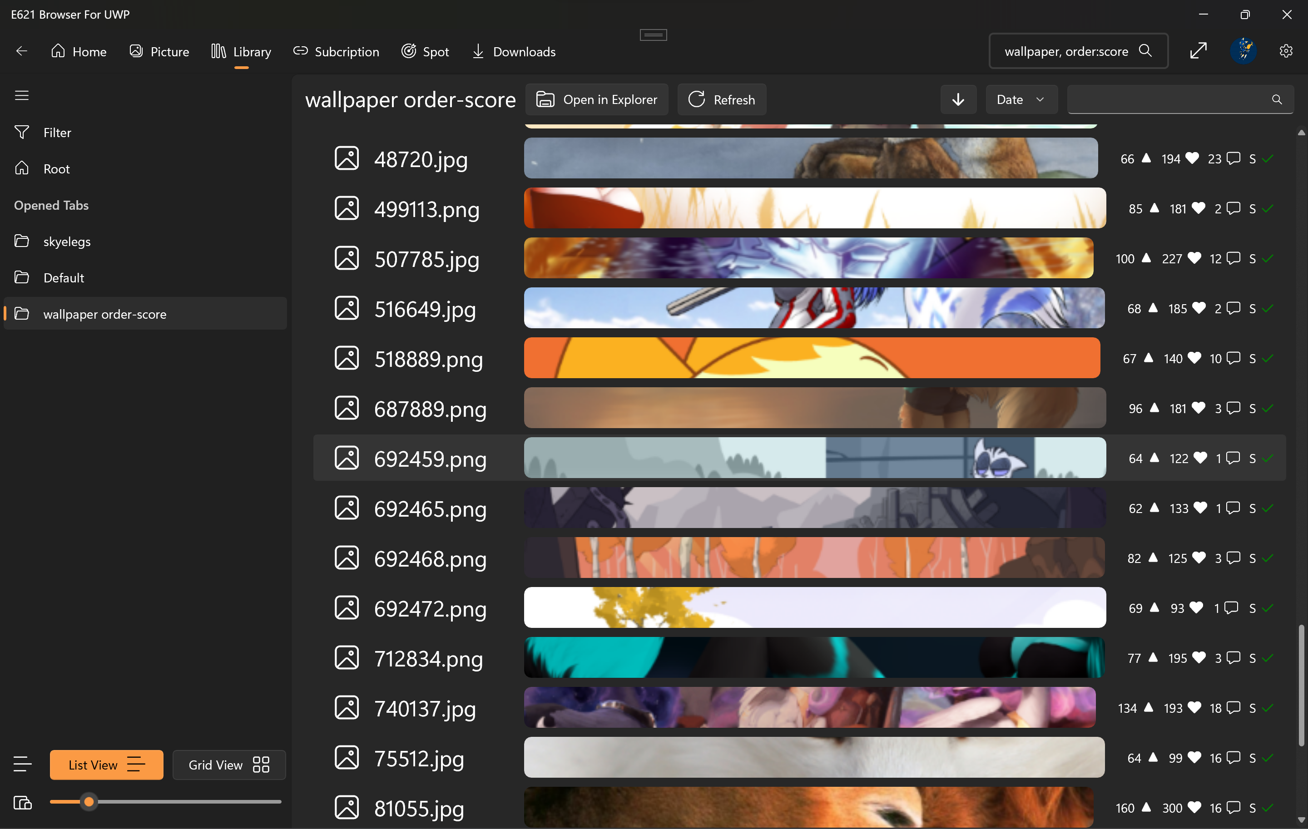Viewport: 1308px width, 829px height.
Task: Open the Filter panel in sidebar
Action: [x=57, y=133]
